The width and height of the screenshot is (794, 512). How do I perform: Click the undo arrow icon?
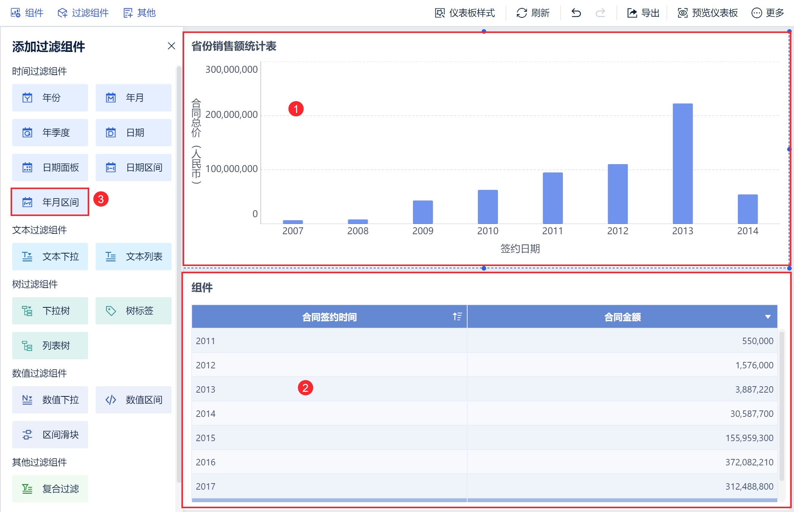576,13
